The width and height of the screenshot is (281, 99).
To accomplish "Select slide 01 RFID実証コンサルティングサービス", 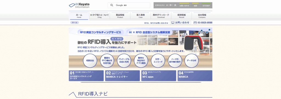I will coord(86,75).
